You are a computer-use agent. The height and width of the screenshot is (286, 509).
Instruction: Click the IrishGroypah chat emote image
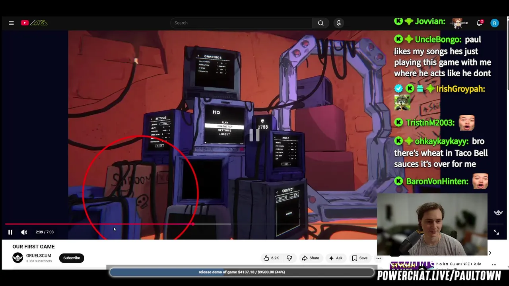[402, 103]
